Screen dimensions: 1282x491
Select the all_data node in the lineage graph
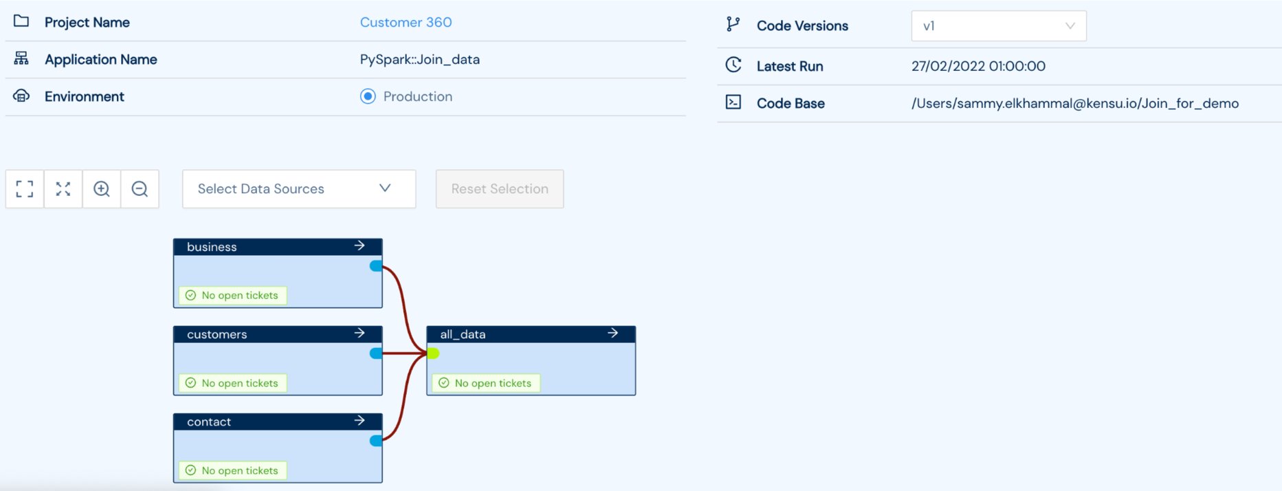coord(531,360)
